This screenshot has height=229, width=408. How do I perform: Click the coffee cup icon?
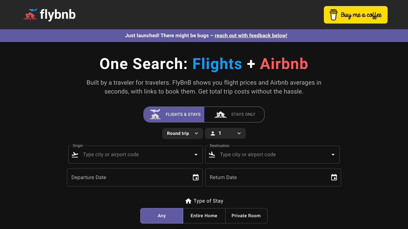point(333,15)
